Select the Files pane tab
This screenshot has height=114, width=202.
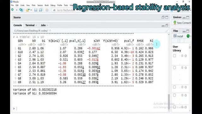(x=175, y=31)
